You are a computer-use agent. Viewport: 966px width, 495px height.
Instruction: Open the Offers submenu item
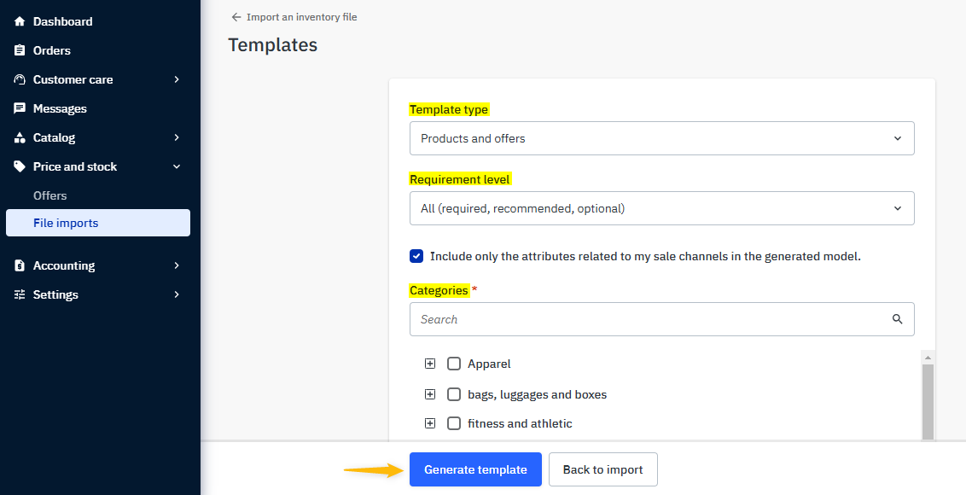click(50, 195)
